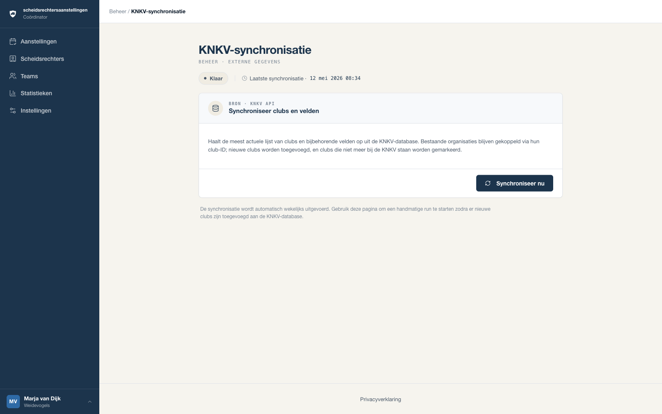This screenshot has height=414, width=662.
Task: Click the Weidevogels club label
Action: pos(37,405)
